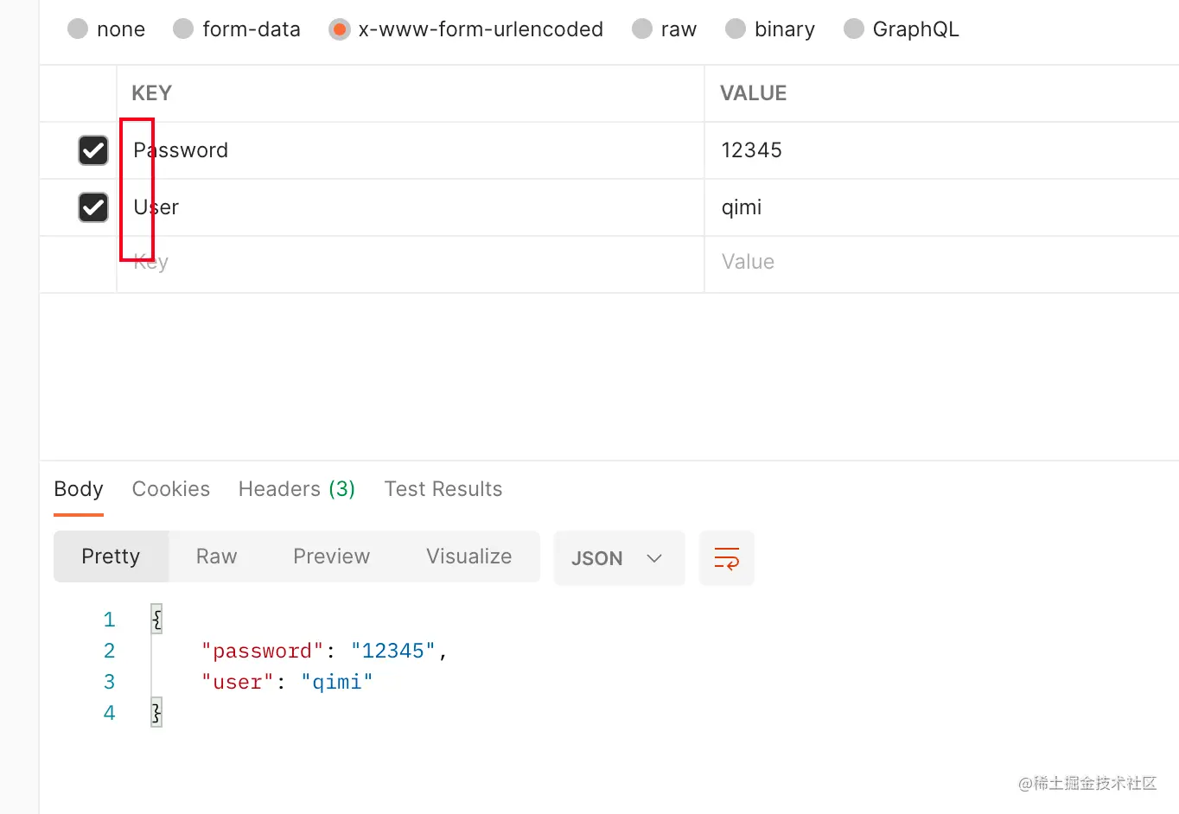
Task: Uncheck the User row checkbox
Action: pyautogui.click(x=93, y=207)
